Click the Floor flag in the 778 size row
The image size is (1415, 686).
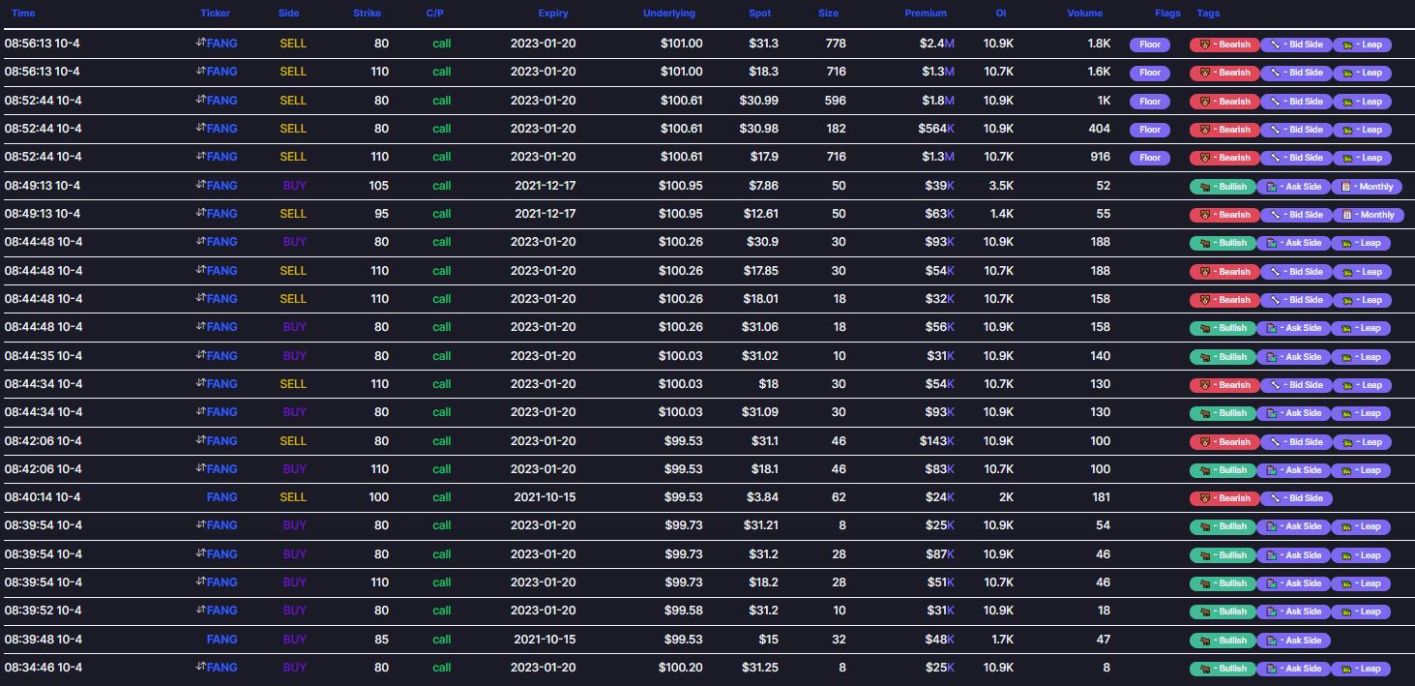[1150, 45]
